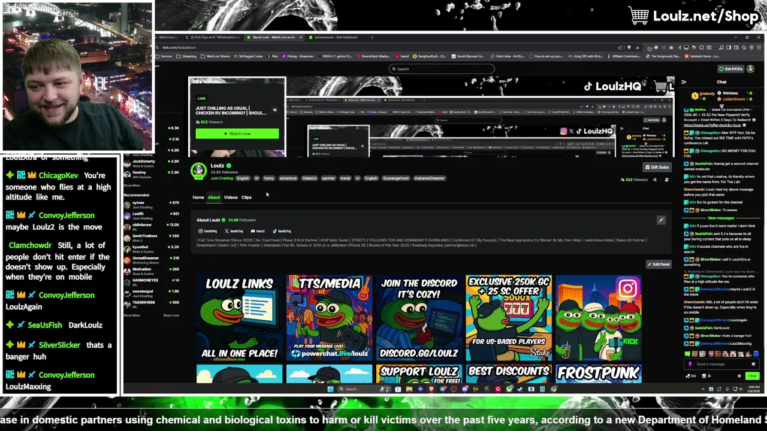Open the TikTok loulzhq social link

282,231
